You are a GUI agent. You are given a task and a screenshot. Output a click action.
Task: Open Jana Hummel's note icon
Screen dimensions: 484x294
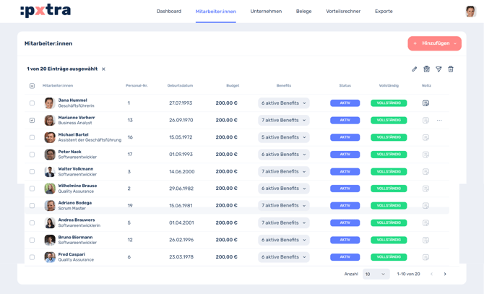pos(425,103)
